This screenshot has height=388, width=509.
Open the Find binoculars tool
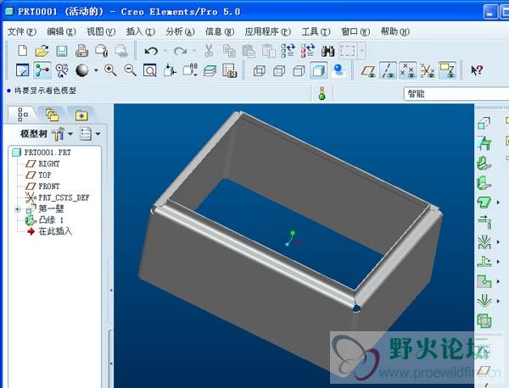pyautogui.click(x=327, y=51)
